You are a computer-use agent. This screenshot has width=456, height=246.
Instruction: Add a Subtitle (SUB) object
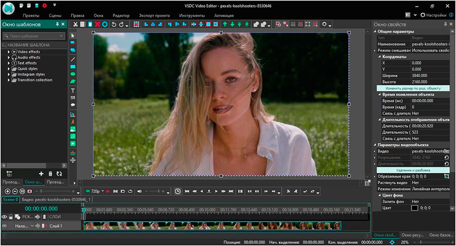(x=72, y=98)
